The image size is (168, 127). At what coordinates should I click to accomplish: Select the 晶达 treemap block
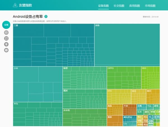[x=145, y=124]
